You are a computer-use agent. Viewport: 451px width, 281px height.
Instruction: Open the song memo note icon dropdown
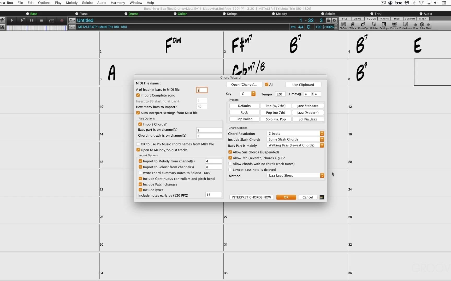tap(72, 20)
